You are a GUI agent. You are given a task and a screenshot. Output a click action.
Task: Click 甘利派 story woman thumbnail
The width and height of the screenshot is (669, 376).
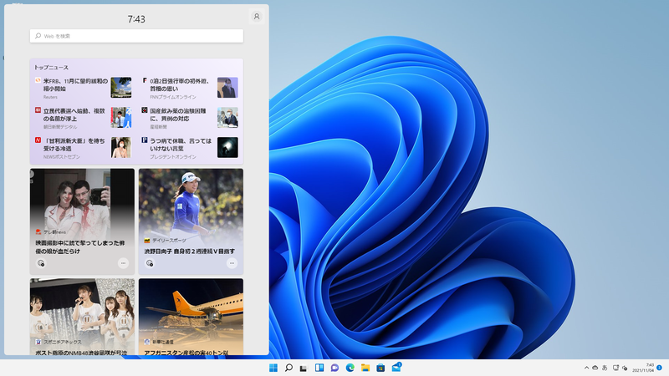tap(121, 147)
